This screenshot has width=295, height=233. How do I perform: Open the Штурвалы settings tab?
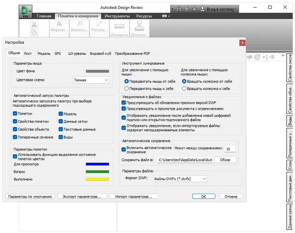(77, 54)
